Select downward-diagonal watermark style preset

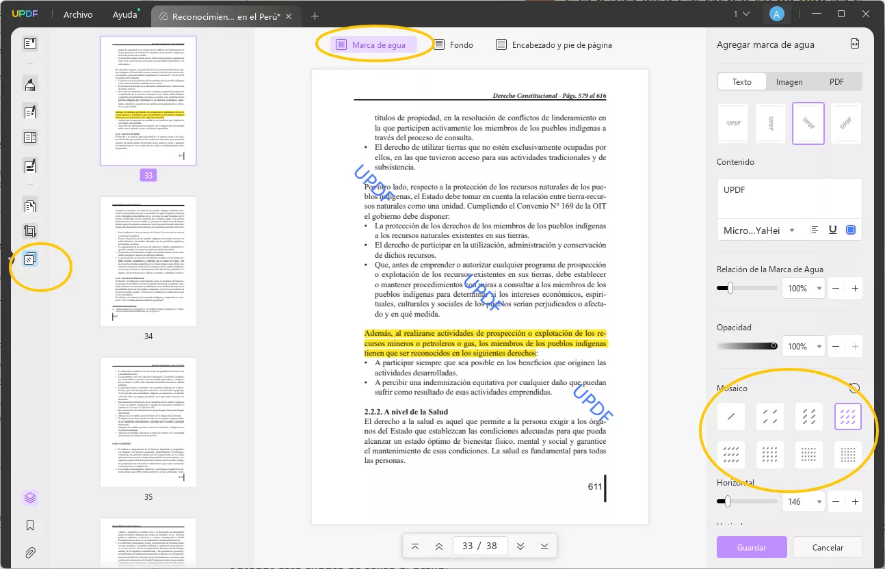coord(808,123)
